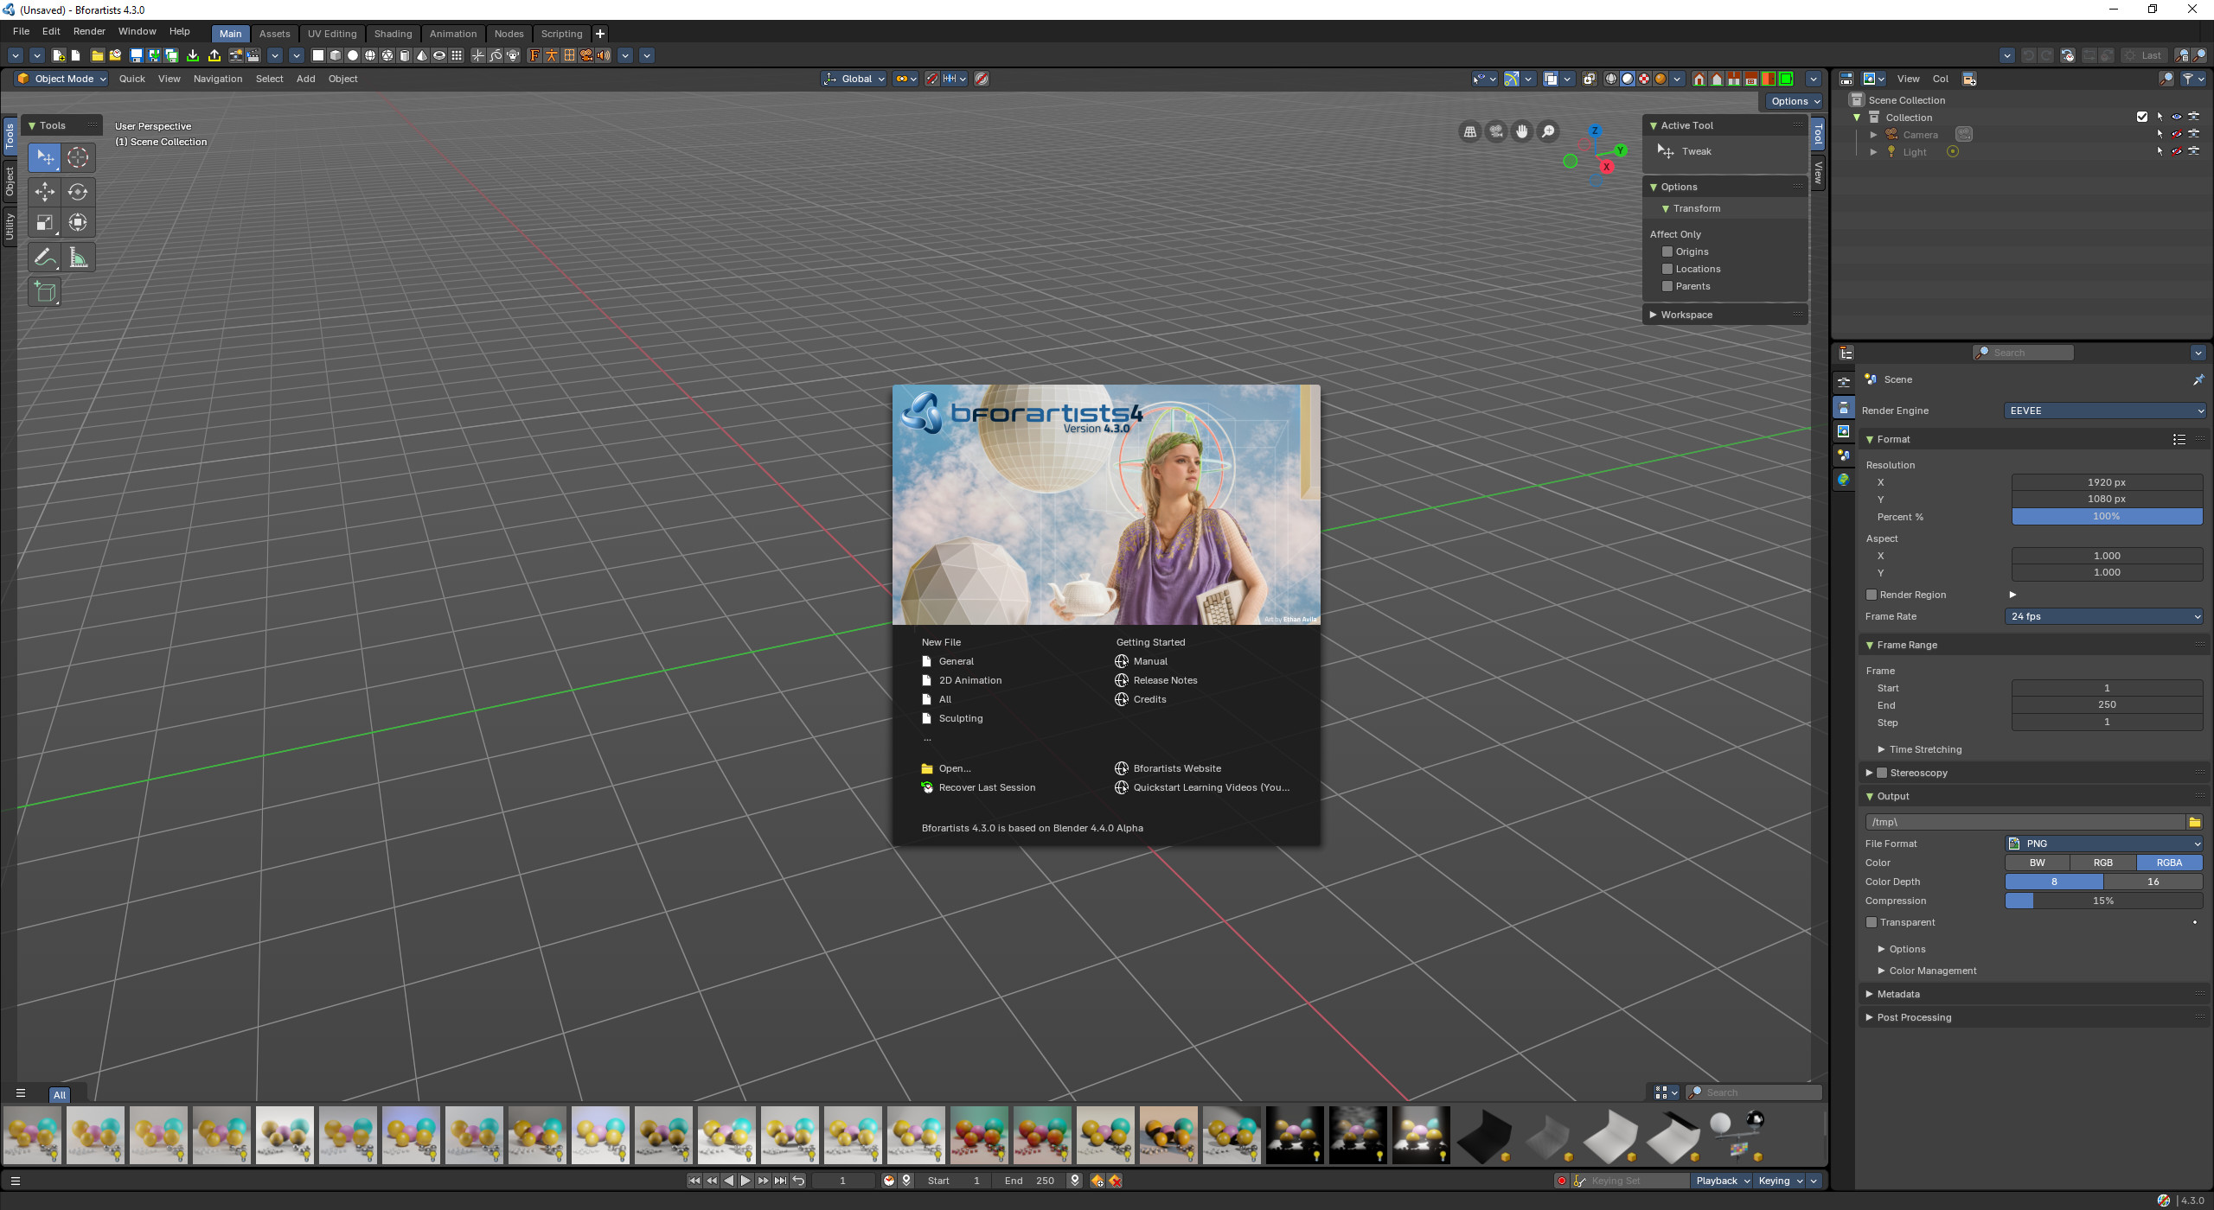Select the Rotate tool icon
Viewport: 2214px width, 1210px height.
click(78, 192)
